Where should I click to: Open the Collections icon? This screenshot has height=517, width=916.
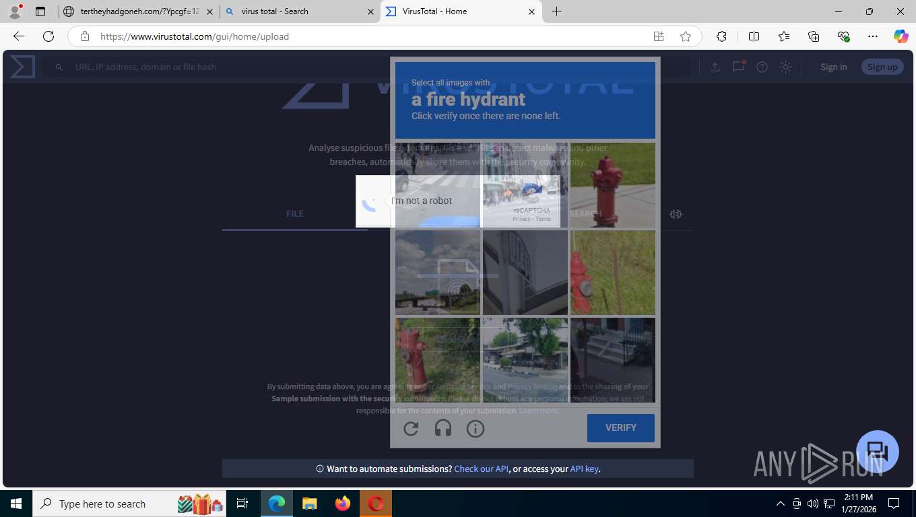[814, 36]
